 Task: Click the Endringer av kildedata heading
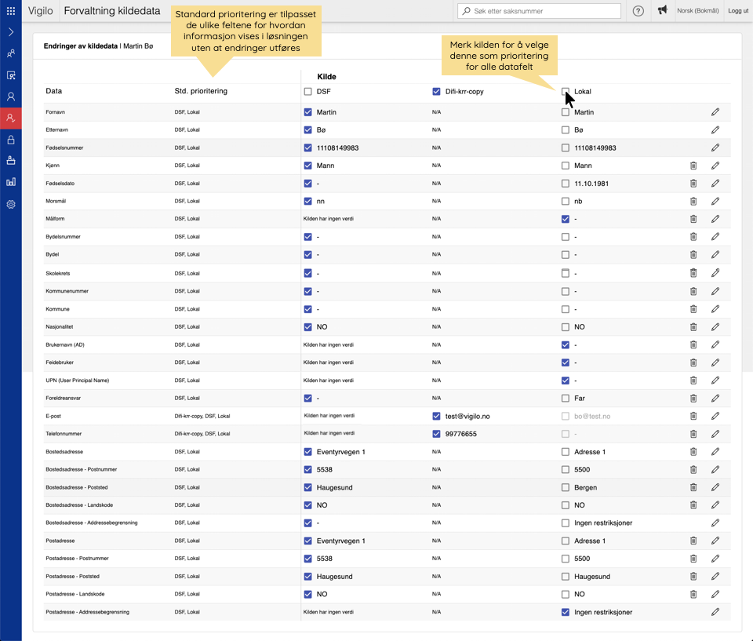(81, 46)
